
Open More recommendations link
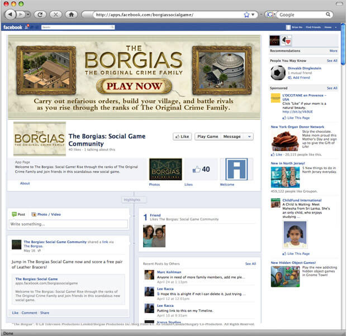[333, 51]
